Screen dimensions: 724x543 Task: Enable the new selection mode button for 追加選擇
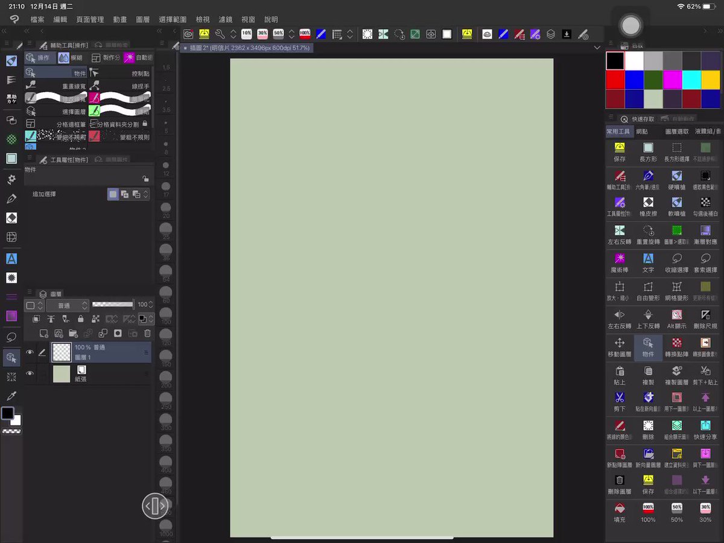coord(113,194)
